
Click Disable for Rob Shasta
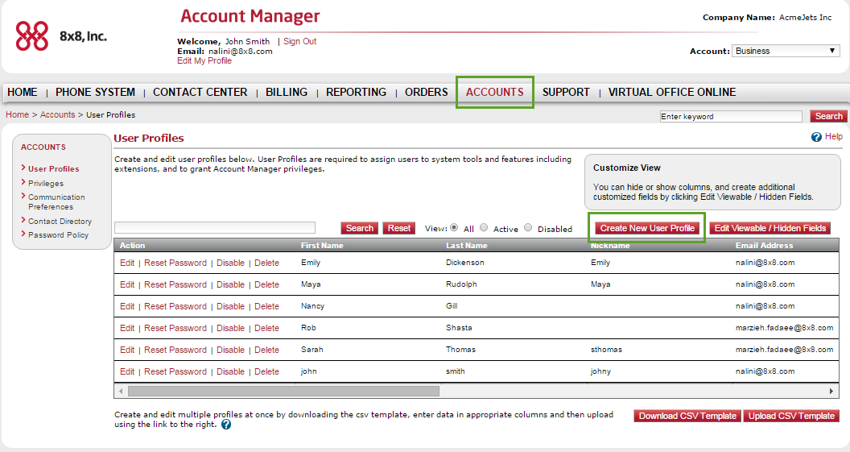tap(230, 328)
